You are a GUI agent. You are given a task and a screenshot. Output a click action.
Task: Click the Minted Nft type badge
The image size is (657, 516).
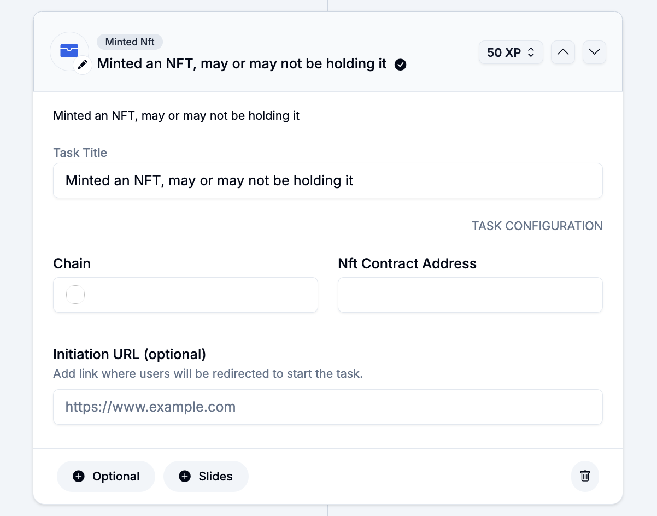tap(130, 42)
